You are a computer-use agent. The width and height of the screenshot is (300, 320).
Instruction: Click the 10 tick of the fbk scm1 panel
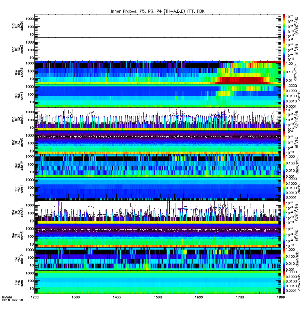(32, 289)
